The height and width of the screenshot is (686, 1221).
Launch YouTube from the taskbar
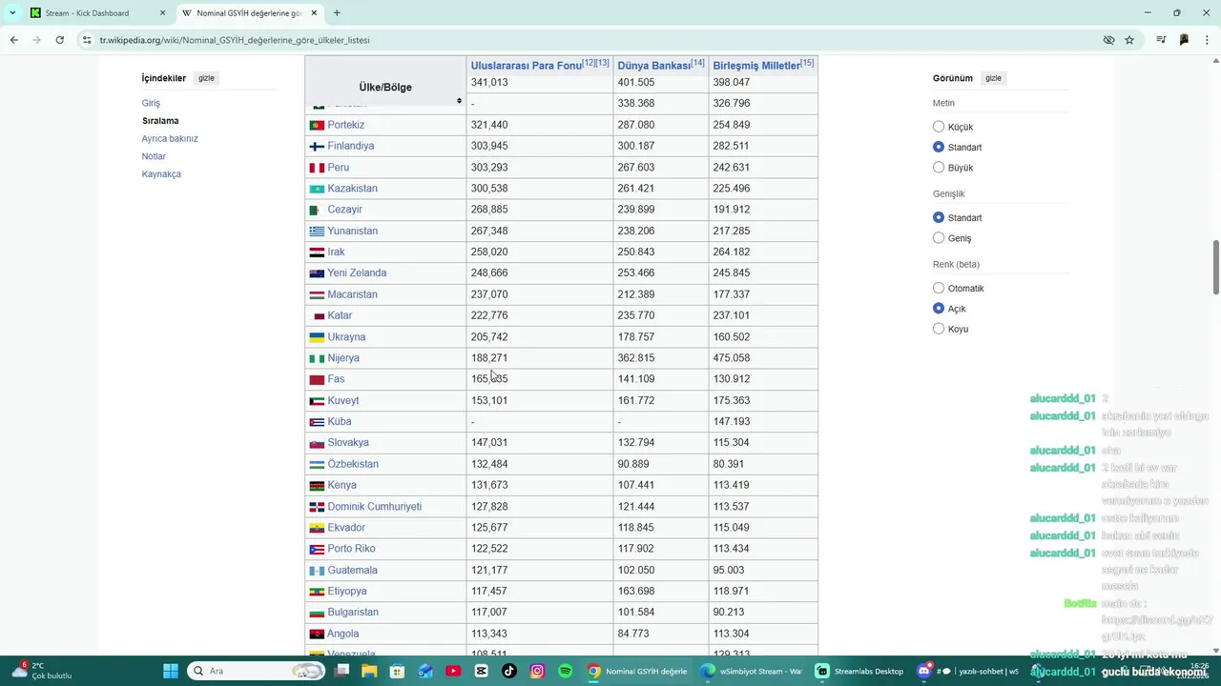pyautogui.click(x=453, y=671)
